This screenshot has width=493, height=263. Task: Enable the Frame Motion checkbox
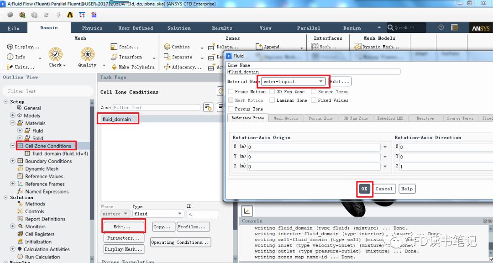pyautogui.click(x=231, y=92)
